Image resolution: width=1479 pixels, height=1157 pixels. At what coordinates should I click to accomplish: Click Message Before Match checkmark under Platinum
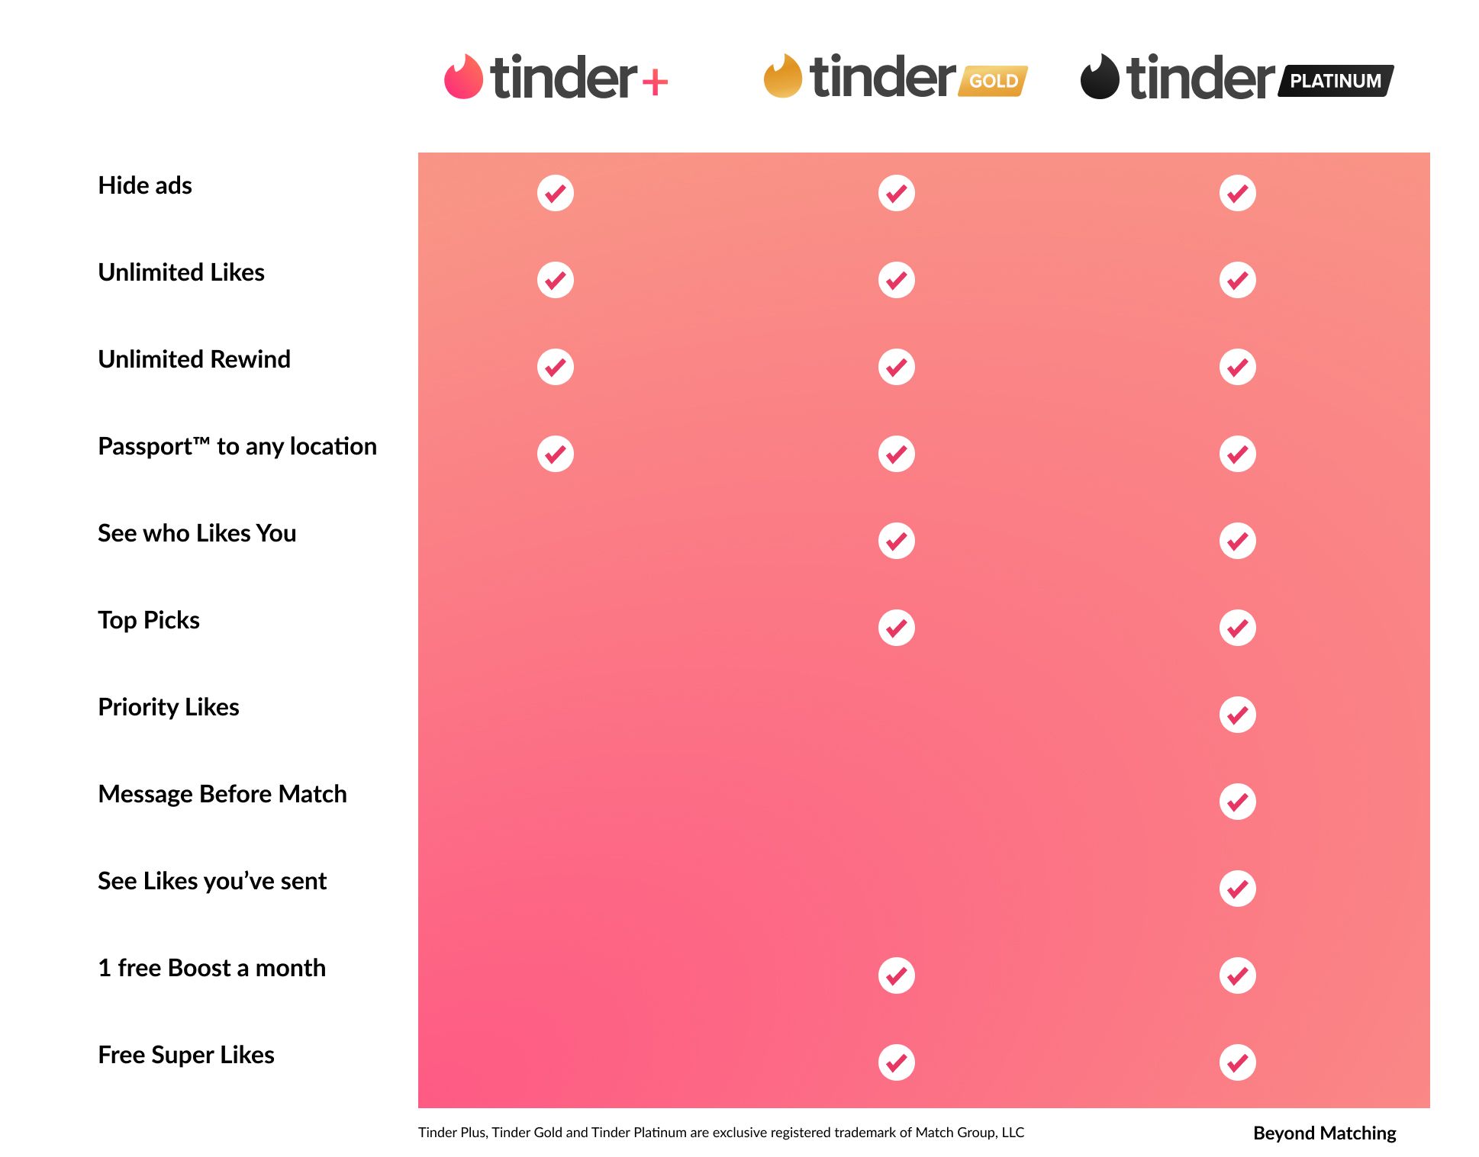pos(1238,802)
